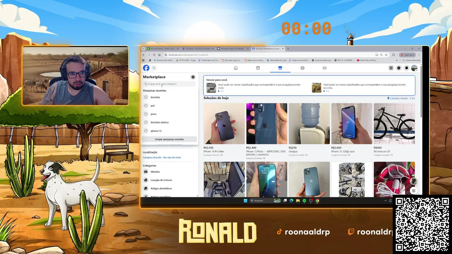Open Google Chrome from the taskbar
The image size is (452, 254).
click(317, 201)
